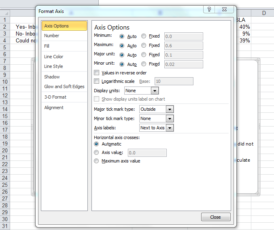This screenshot has height=230, width=274.
Task: Close dialog with title bar X
Action: pyautogui.click(x=226, y=10)
